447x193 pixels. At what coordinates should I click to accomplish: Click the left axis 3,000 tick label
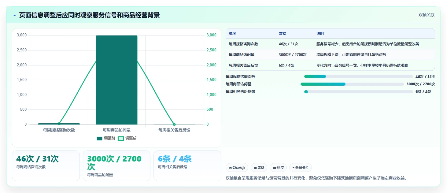tap(21, 35)
